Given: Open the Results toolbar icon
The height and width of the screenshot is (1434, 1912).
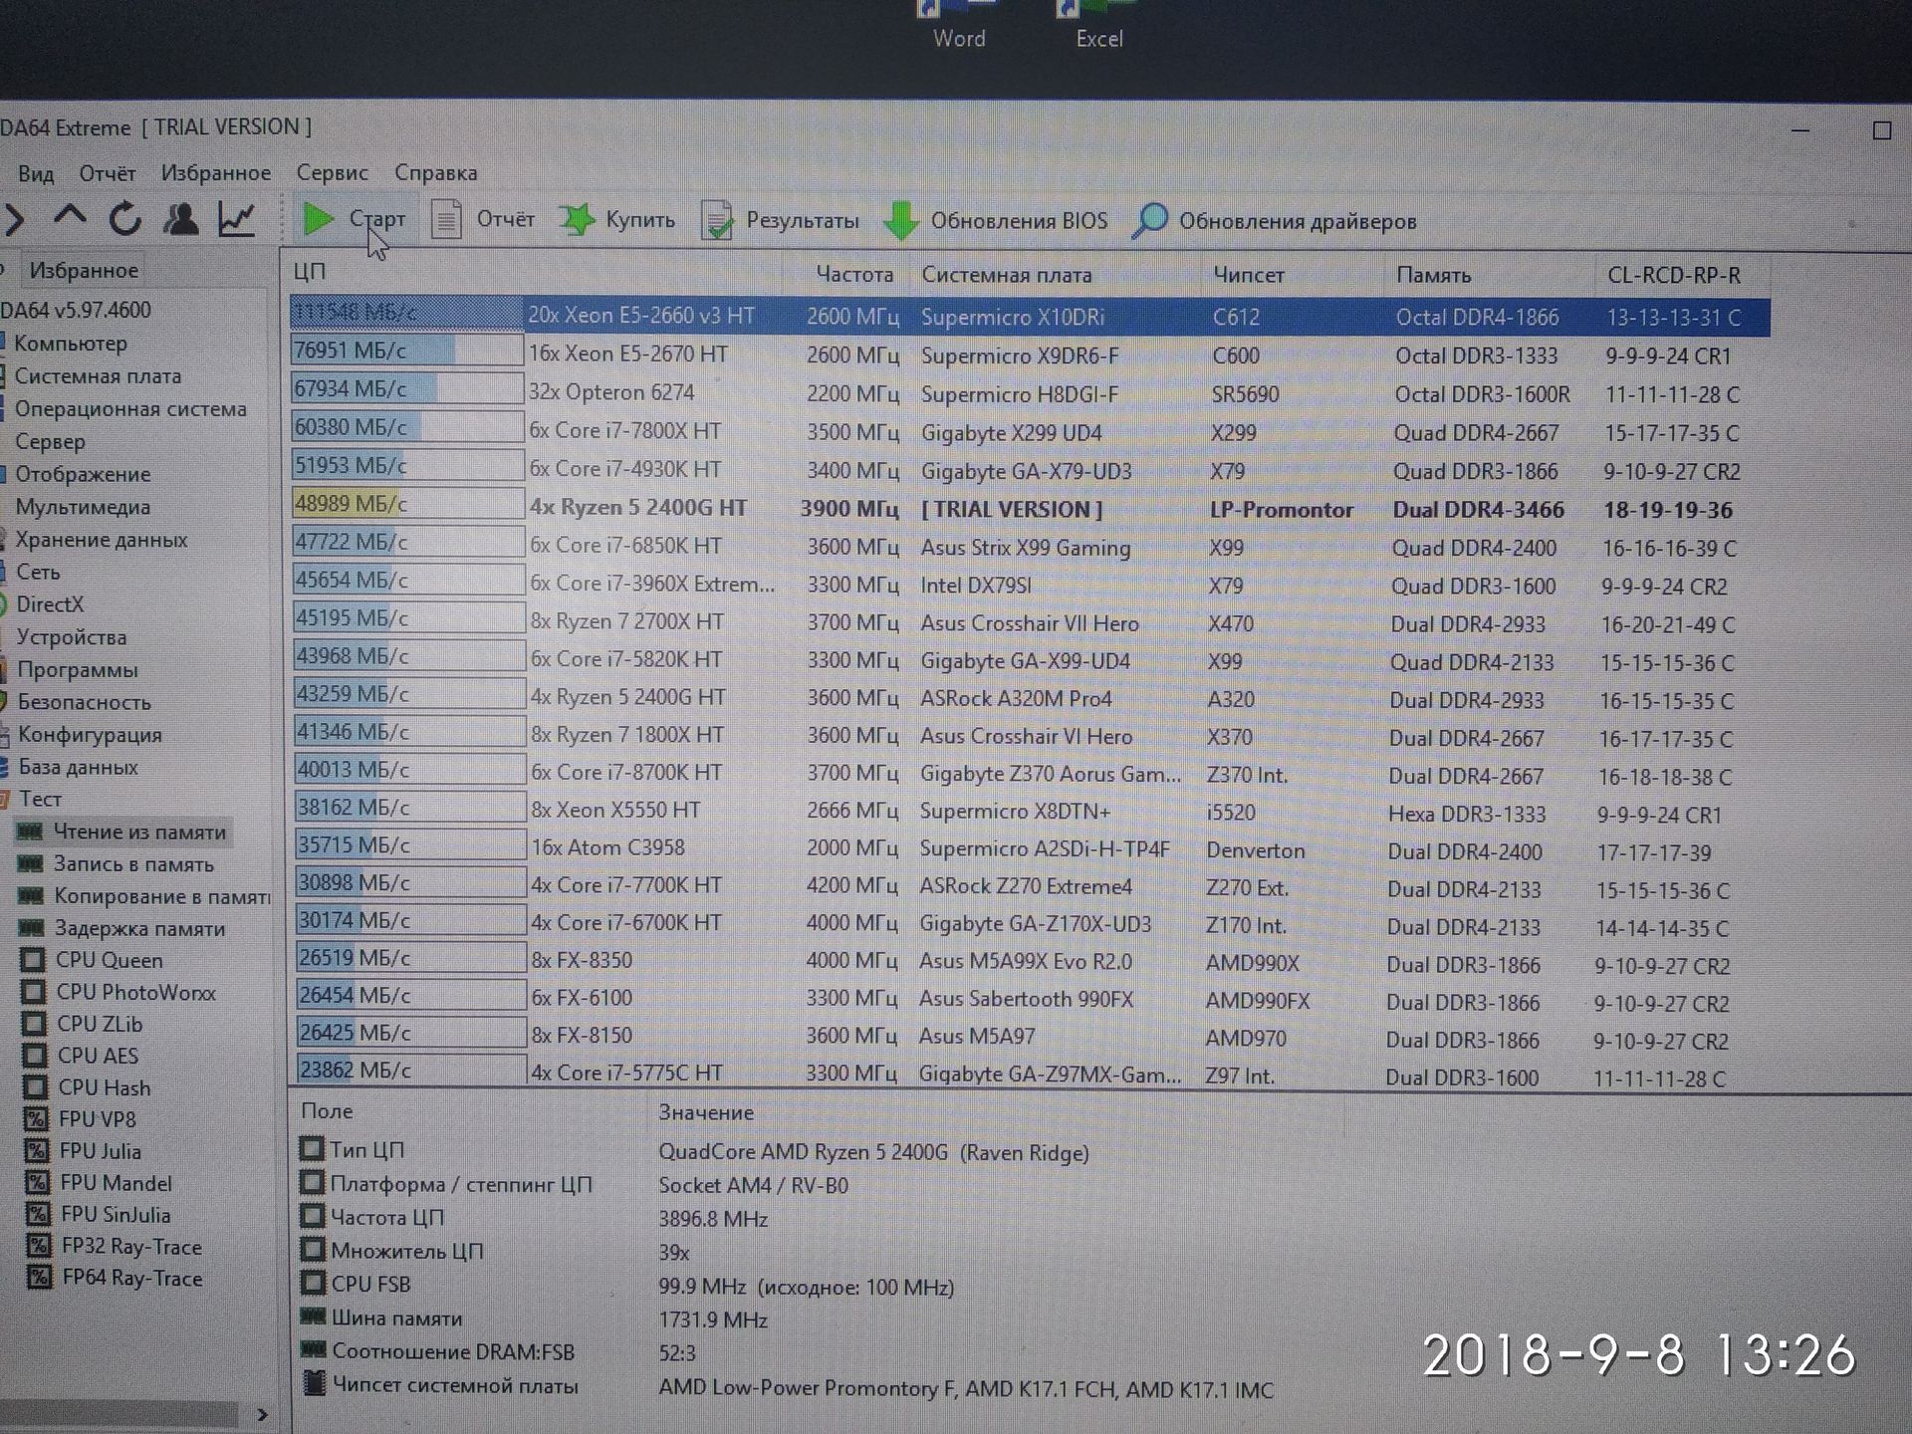Looking at the screenshot, I should (716, 221).
